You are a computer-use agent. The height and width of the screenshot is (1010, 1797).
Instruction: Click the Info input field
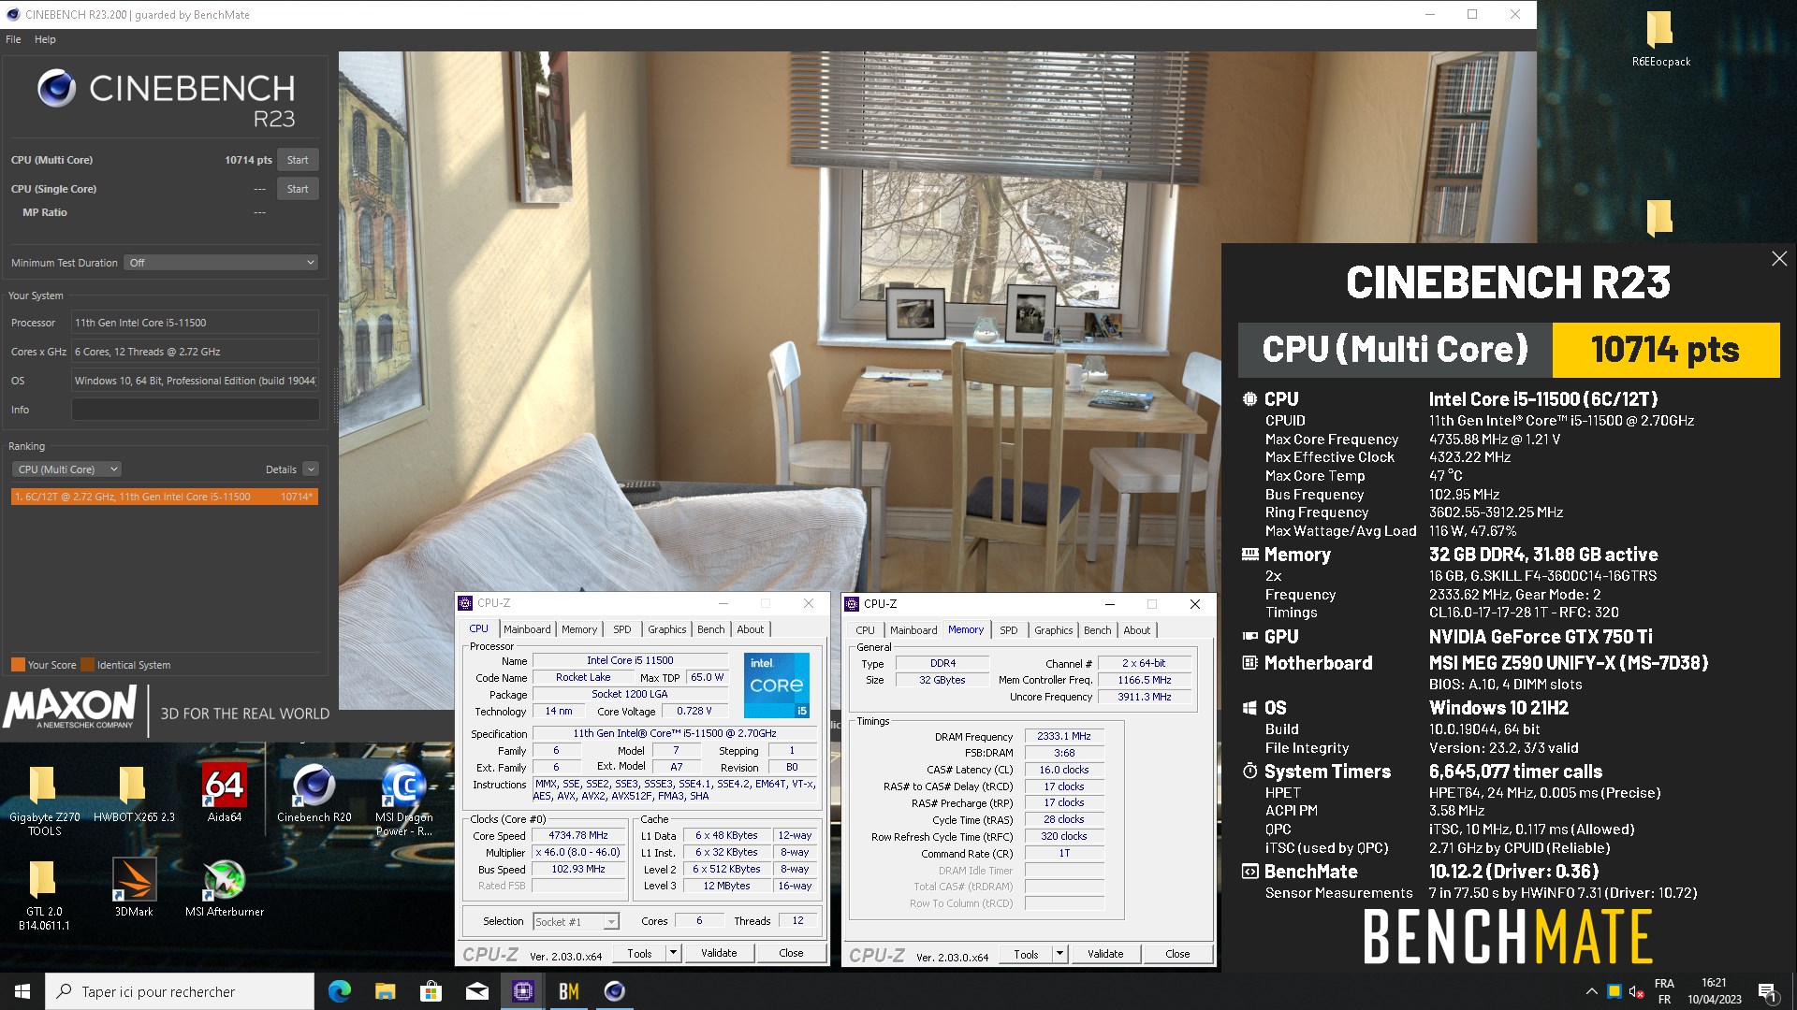tap(196, 410)
